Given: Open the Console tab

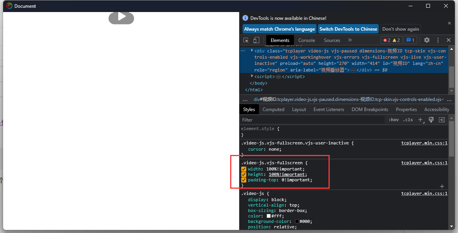Looking at the screenshot, I should [306, 40].
